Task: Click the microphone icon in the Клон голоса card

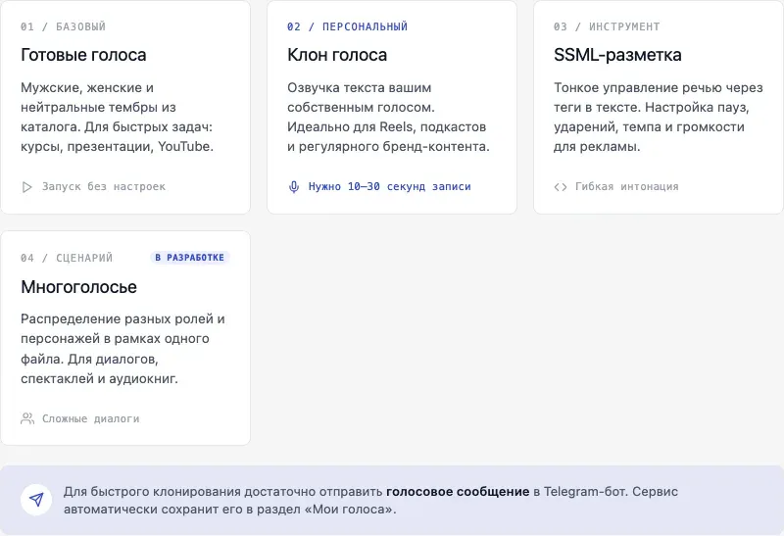Action: coord(294,187)
